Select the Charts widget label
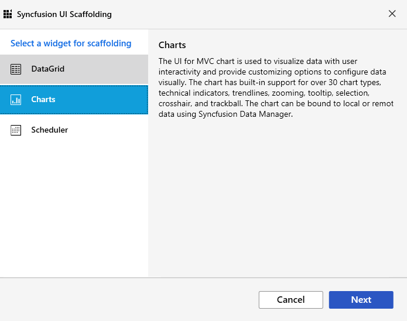This screenshot has height=321, width=407. (43, 99)
